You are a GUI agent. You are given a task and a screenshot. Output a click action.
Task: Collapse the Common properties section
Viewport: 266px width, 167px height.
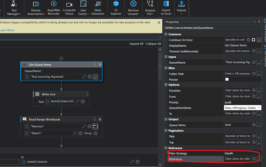166,34
